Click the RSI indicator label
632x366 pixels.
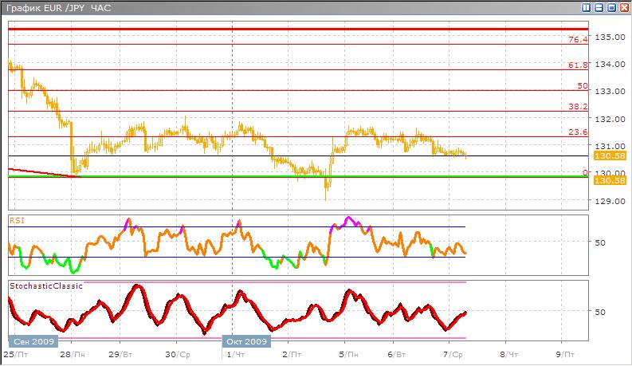click(x=17, y=218)
